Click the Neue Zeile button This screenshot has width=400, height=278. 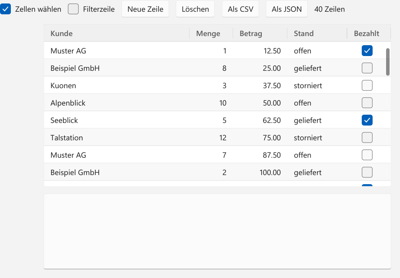[x=145, y=9]
